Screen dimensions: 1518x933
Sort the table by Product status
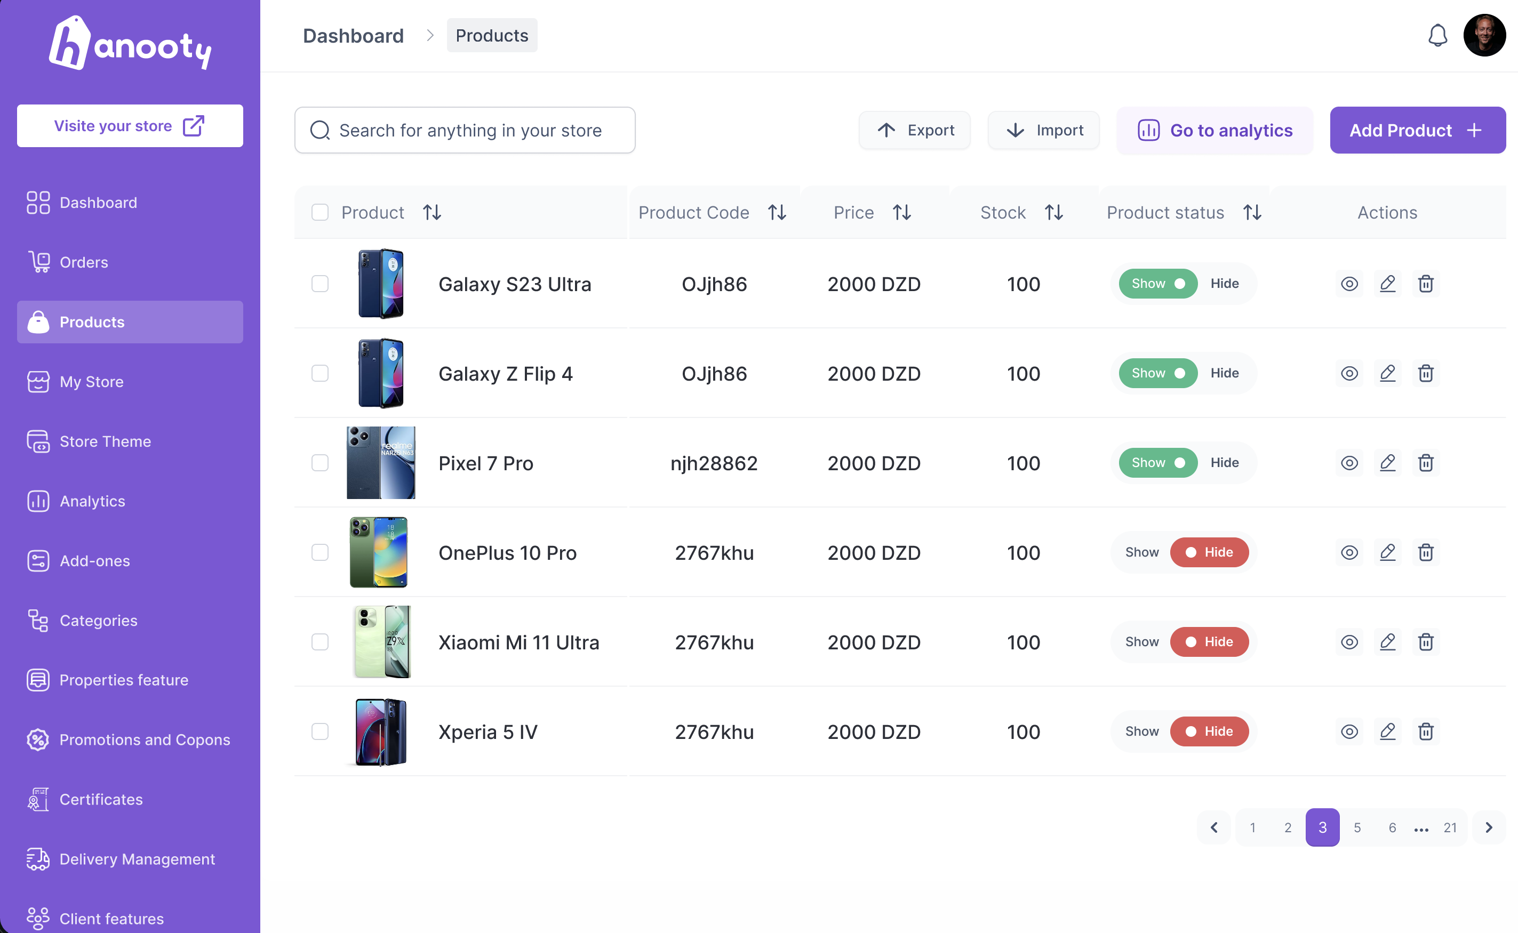pos(1251,212)
